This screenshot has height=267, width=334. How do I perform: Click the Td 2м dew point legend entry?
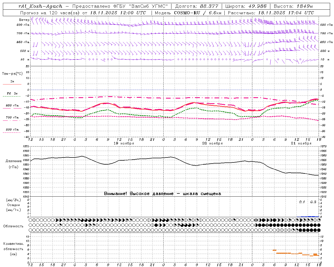(x=12, y=93)
